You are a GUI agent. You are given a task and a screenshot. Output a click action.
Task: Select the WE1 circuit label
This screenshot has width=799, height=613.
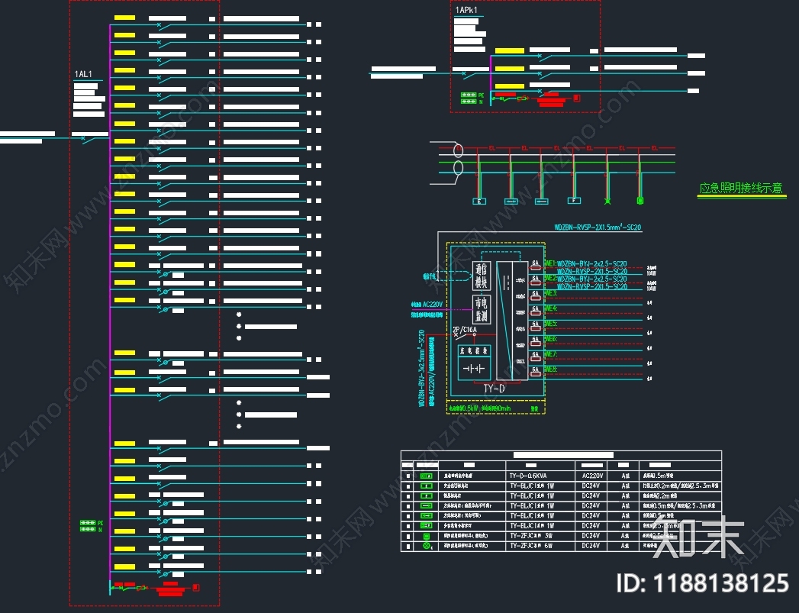549,263
